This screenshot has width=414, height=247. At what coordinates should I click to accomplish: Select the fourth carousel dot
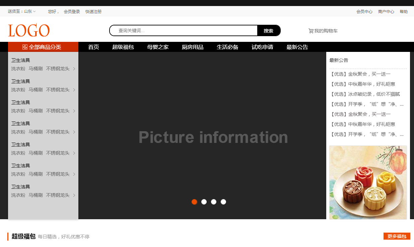tap(223, 202)
